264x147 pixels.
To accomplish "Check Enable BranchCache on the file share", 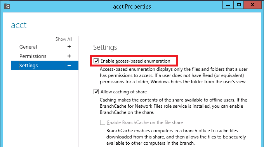I will [x=103, y=122].
